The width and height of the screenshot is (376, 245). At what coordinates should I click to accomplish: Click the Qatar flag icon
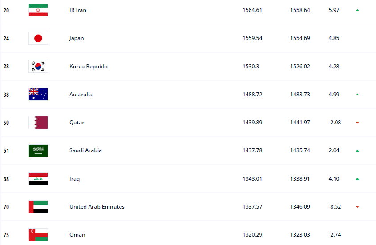click(x=38, y=122)
